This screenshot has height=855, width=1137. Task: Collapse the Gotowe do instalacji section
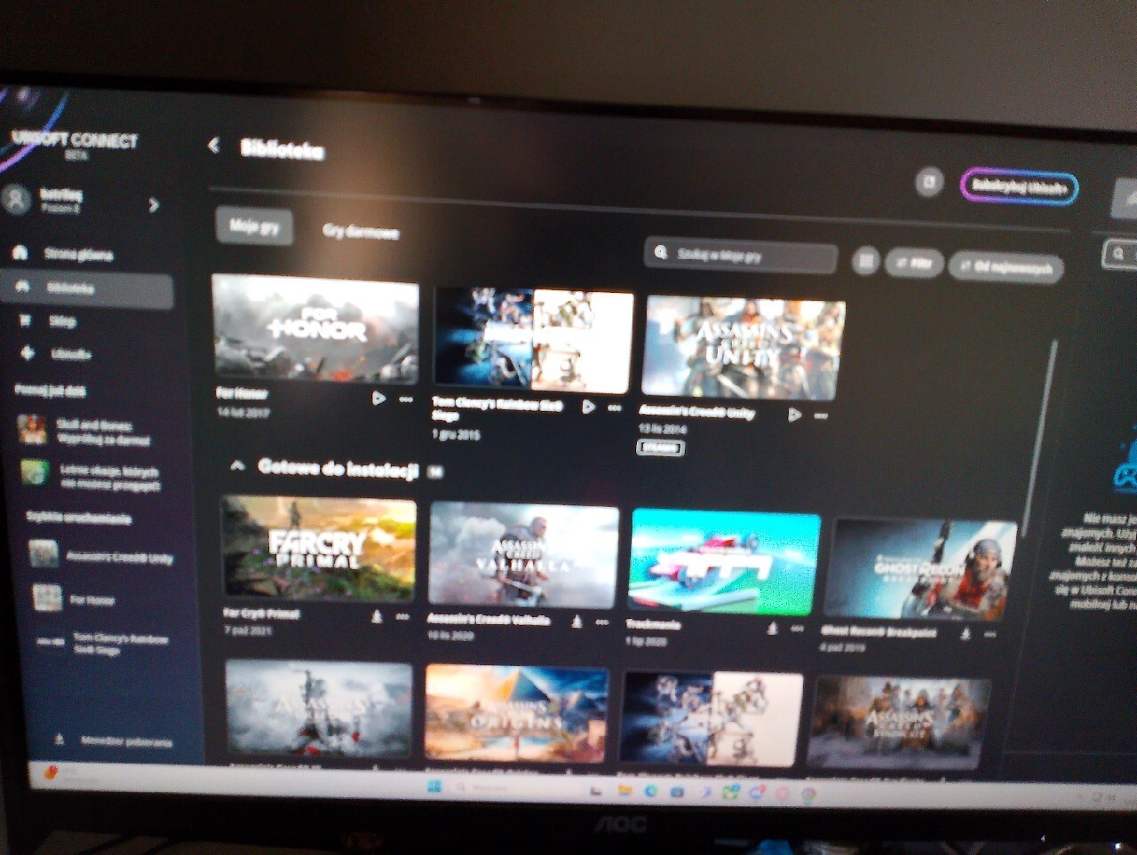237,465
